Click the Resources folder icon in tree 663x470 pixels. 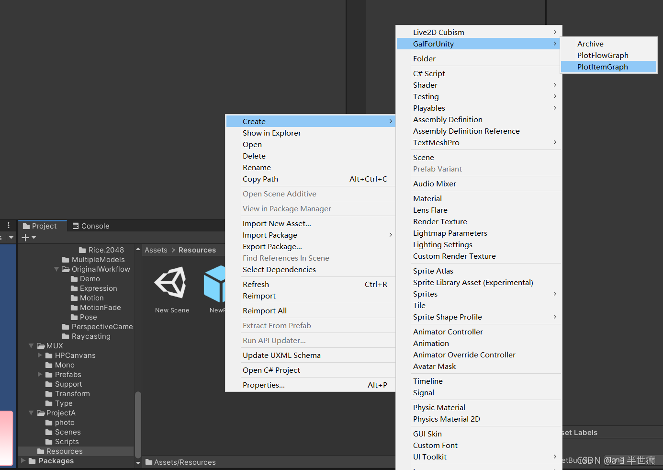click(41, 451)
